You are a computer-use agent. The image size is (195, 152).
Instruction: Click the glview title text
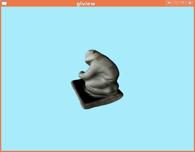[x=86, y=4]
